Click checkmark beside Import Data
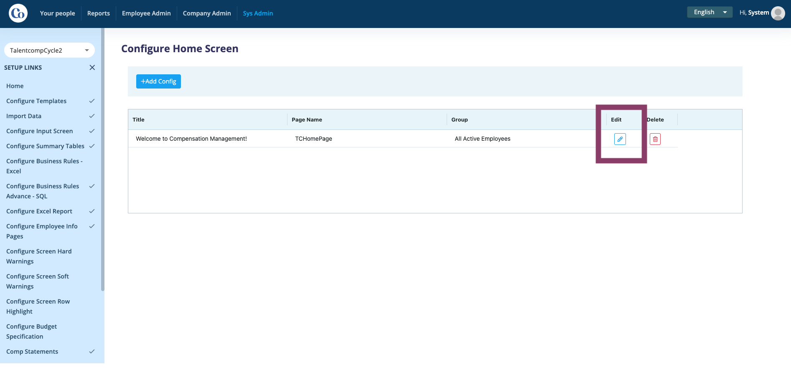The image size is (791, 385). [x=92, y=116]
